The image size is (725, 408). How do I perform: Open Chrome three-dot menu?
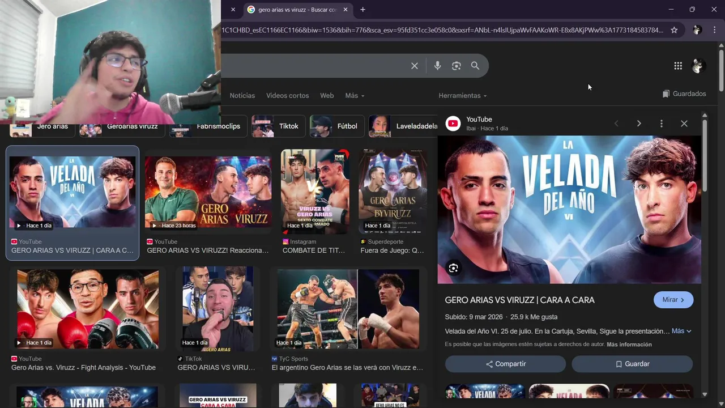[x=714, y=30]
